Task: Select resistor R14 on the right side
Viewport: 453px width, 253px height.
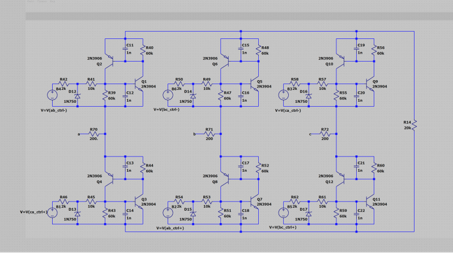Action: tap(413, 124)
